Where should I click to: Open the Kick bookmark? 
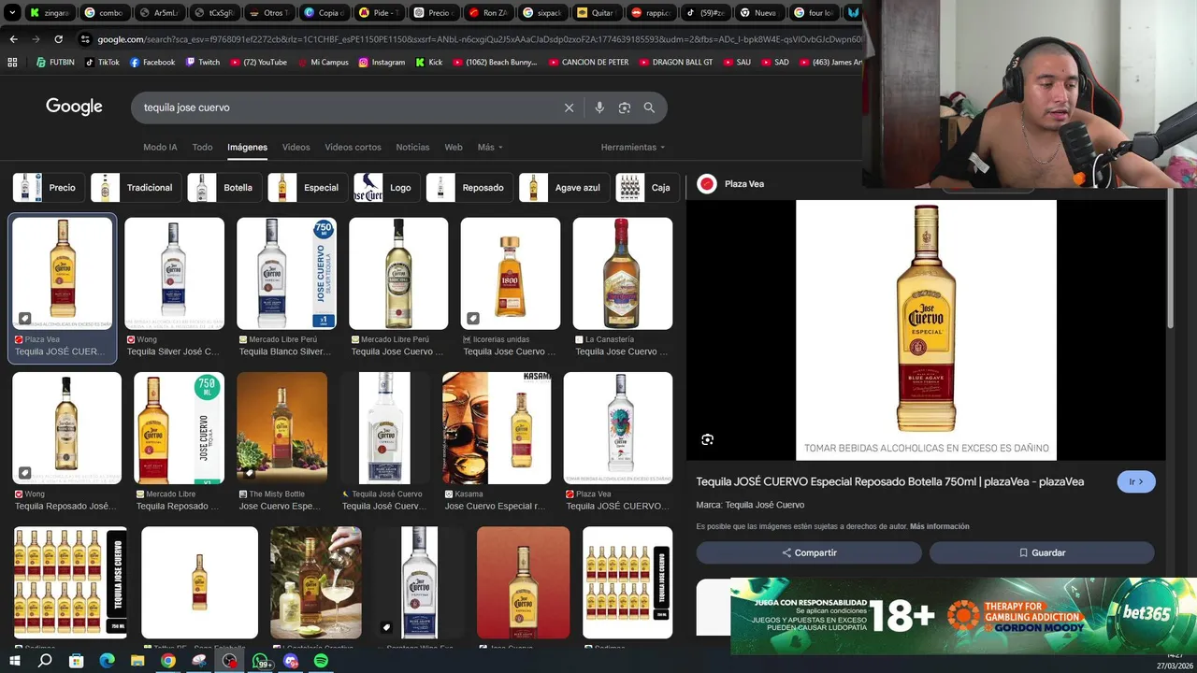click(x=429, y=63)
